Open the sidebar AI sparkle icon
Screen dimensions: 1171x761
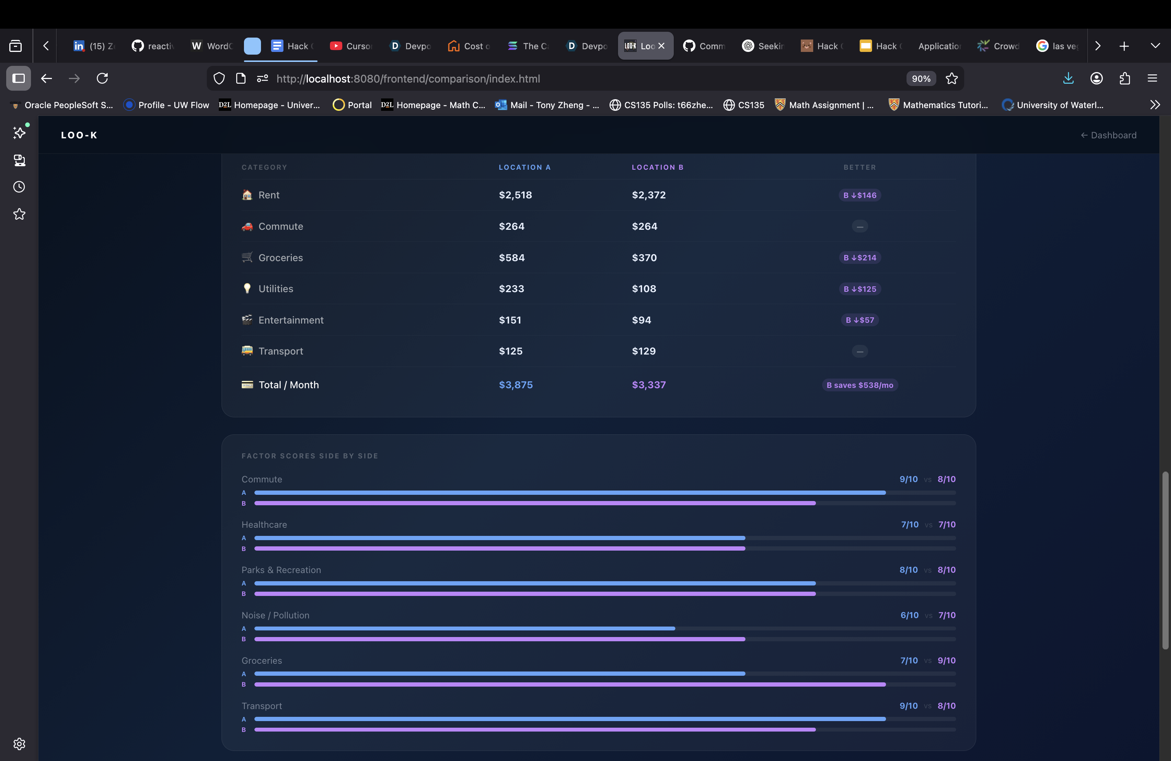click(19, 133)
